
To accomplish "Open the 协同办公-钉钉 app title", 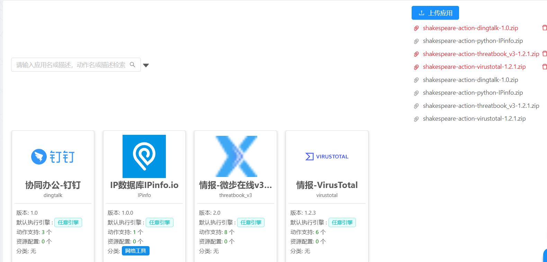I will (53, 185).
